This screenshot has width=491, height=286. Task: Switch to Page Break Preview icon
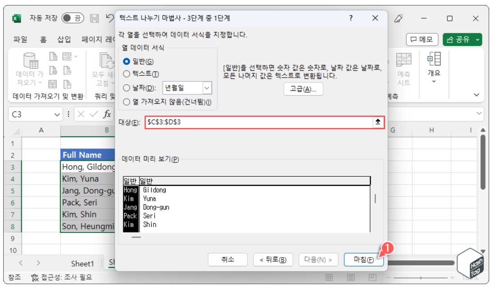tap(372, 277)
